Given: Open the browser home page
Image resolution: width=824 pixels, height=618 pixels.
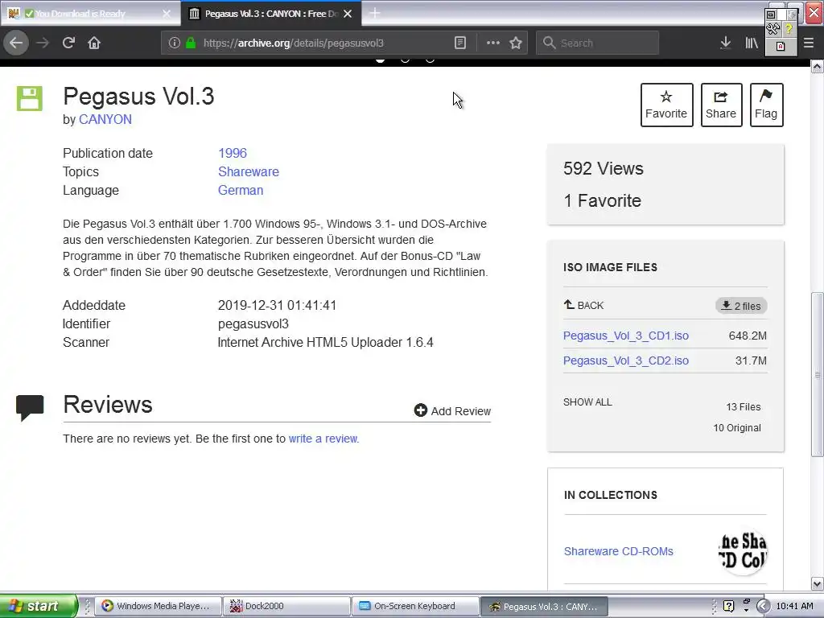Looking at the screenshot, I should click(94, 43).
